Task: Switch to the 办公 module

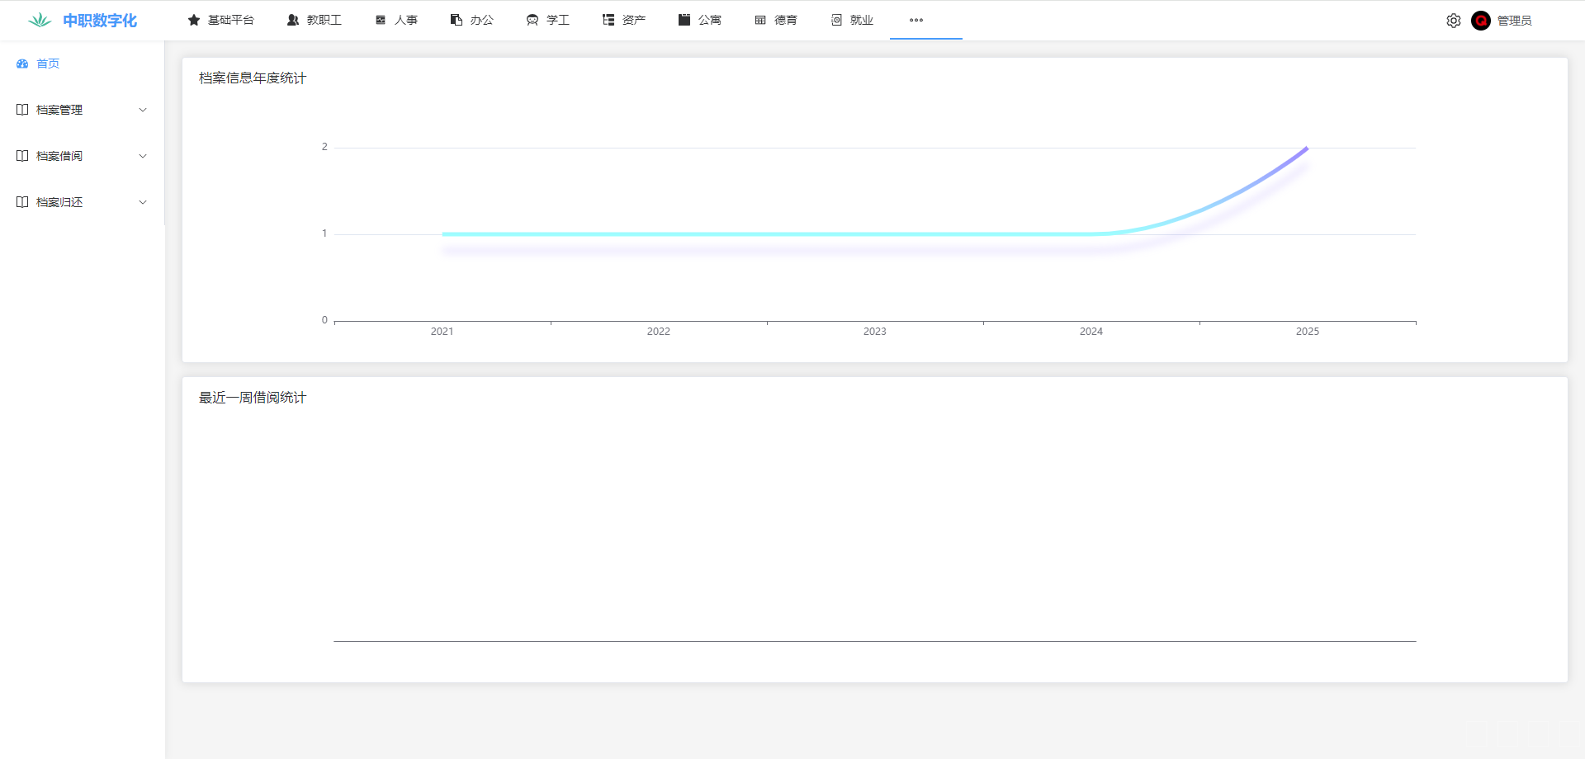Action: click(472, 20)
